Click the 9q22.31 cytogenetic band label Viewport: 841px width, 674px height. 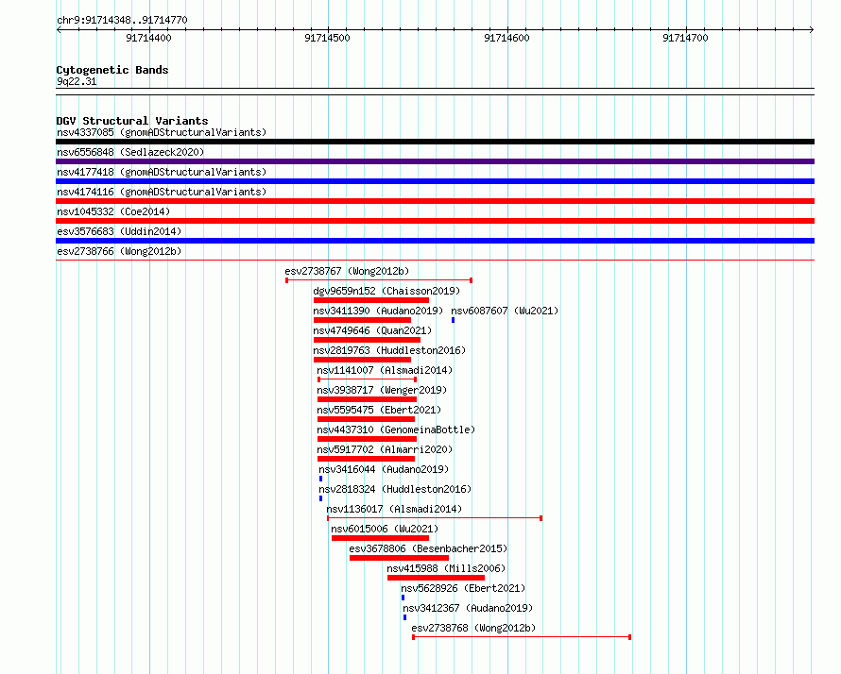77,81
